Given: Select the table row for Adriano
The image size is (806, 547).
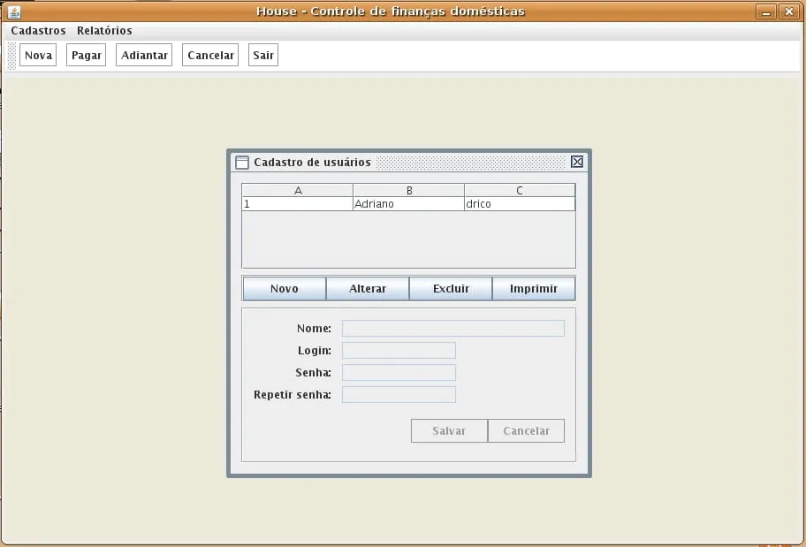Looking at the screenshot, I should click(x=407, y=204).
